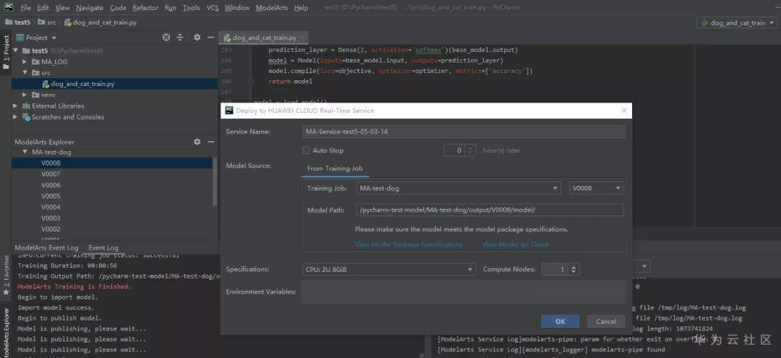Click the collapse all icon in Project panel
Image resolution: width=781 pixels, height=358 pixels.
tap(180, 38)
